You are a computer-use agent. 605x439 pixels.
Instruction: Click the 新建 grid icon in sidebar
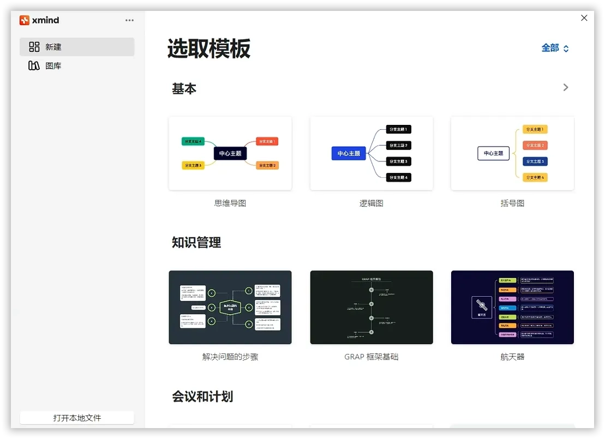pyautogui.click(x=34, y=47)
